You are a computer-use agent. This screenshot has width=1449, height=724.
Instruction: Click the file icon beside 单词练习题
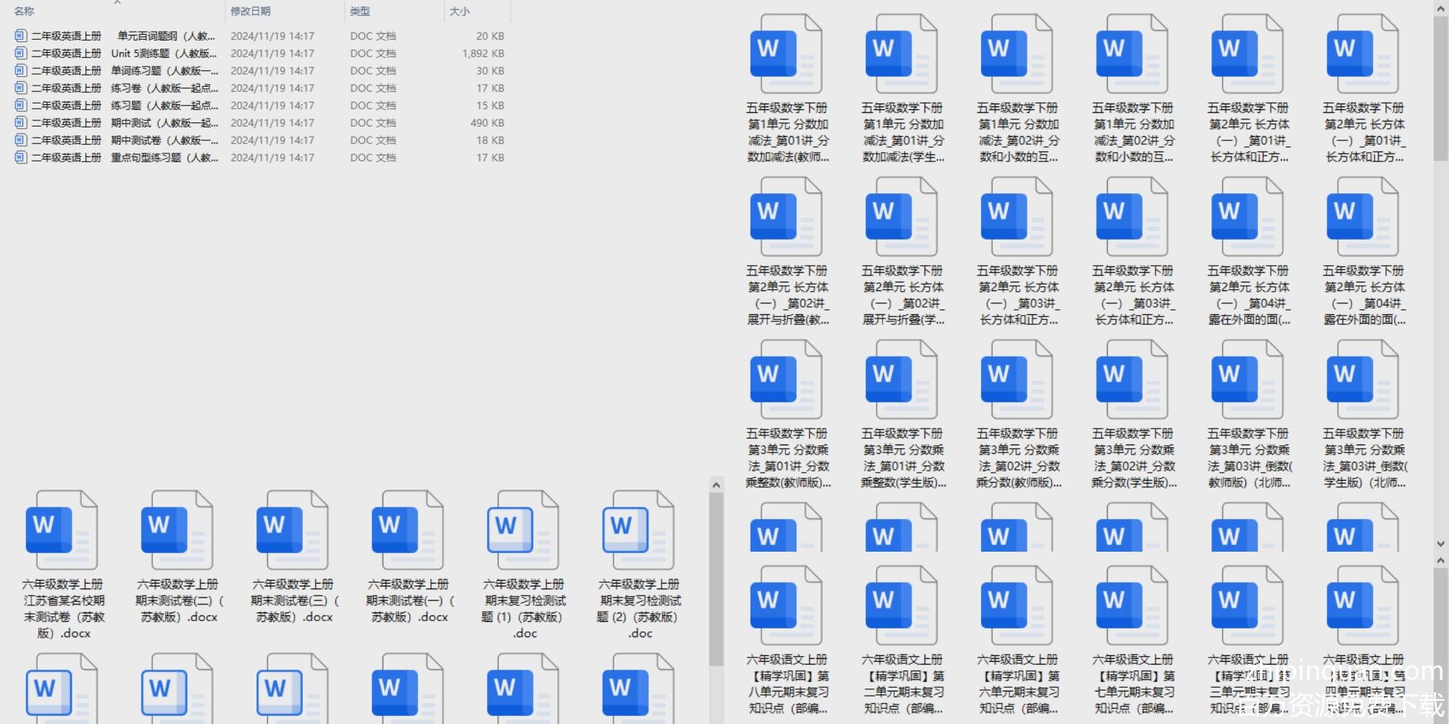[21, 70]
